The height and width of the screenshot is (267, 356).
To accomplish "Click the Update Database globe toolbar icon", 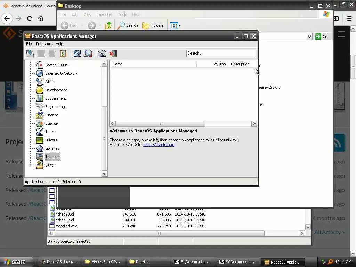I will pos(88,54).
